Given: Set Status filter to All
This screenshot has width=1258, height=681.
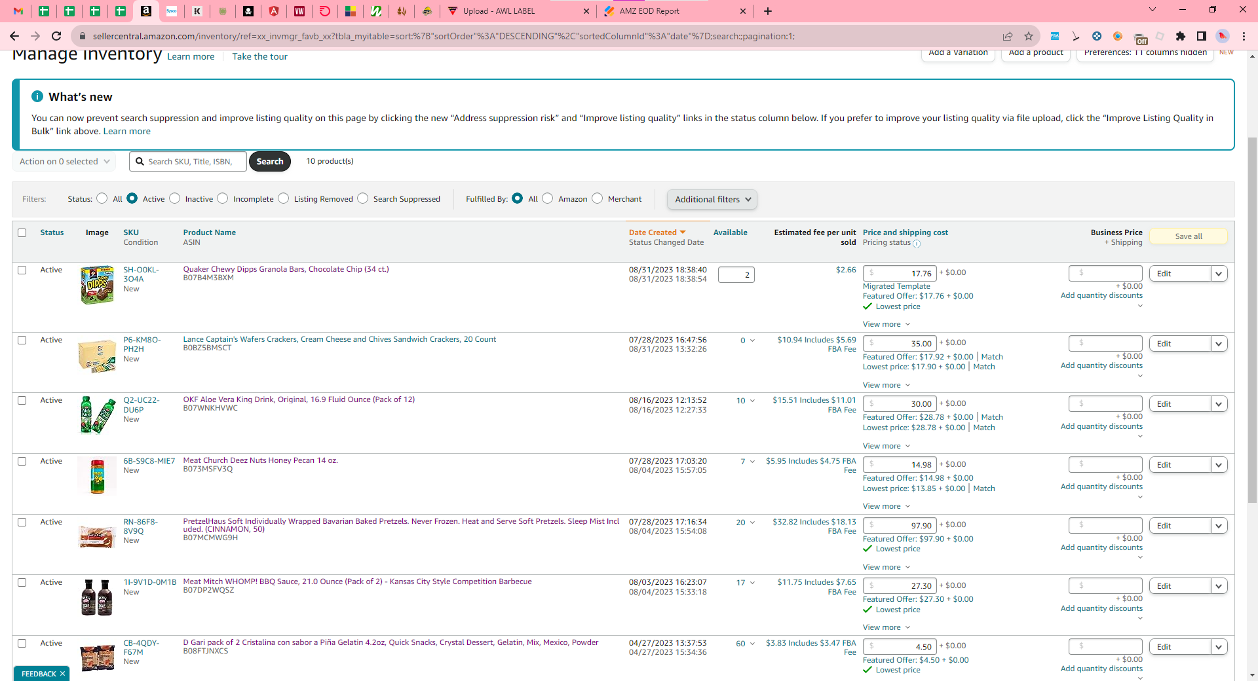Looking at the screenshot, I should 102,198.
